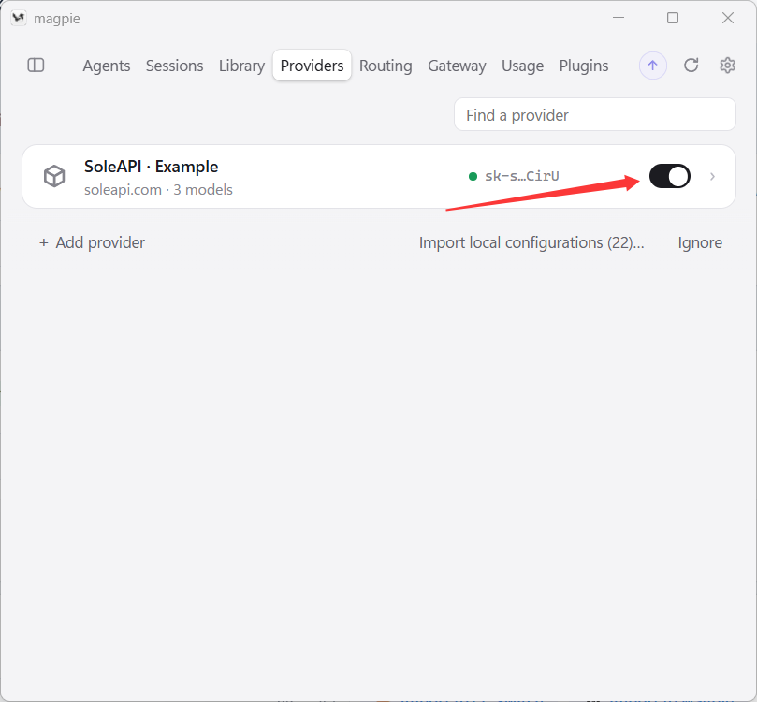This screenshot has width=757, height=702.
Task: Click the green key status dot
Action: coord(473,177)
